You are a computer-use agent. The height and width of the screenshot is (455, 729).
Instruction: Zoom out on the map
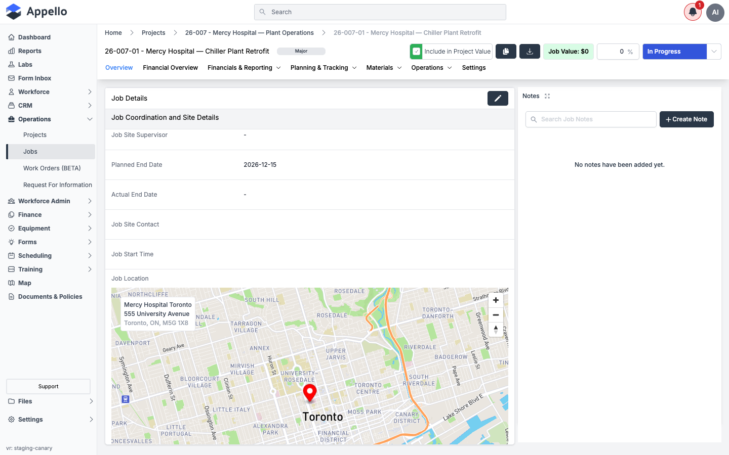click(496, 315)
